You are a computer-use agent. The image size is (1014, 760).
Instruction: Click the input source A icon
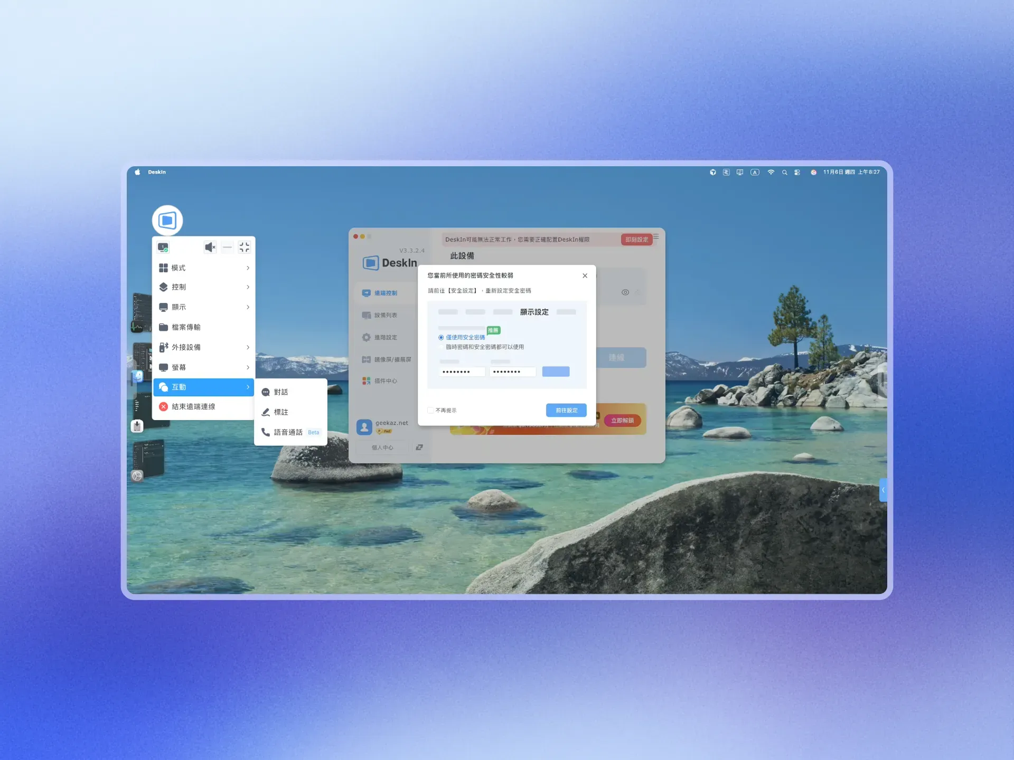coord(755,172)
